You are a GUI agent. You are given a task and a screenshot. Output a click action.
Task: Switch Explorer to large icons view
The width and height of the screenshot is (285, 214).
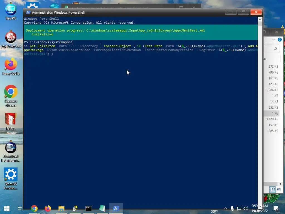278,189
